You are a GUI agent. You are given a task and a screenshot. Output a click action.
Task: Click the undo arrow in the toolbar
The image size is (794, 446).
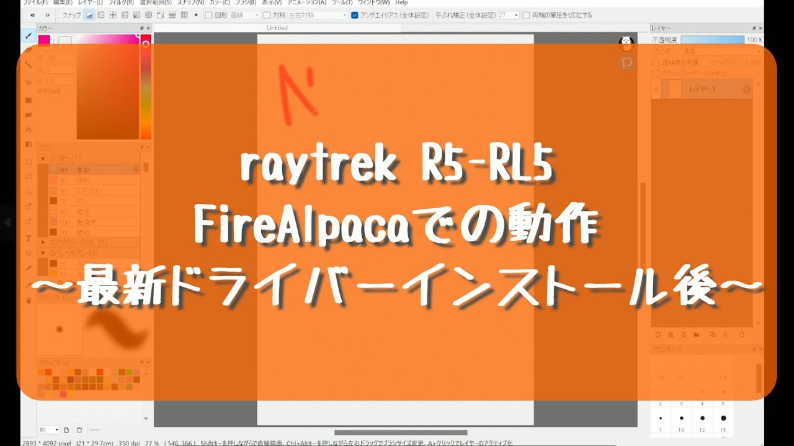pos(33,15)
